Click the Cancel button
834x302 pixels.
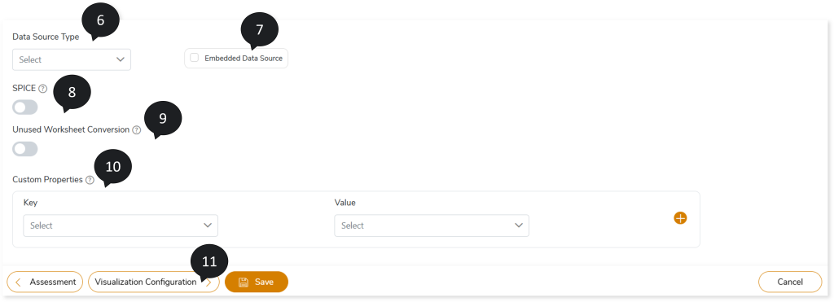point(790,282)
